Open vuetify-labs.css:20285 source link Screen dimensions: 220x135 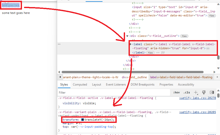click(198, 112)
